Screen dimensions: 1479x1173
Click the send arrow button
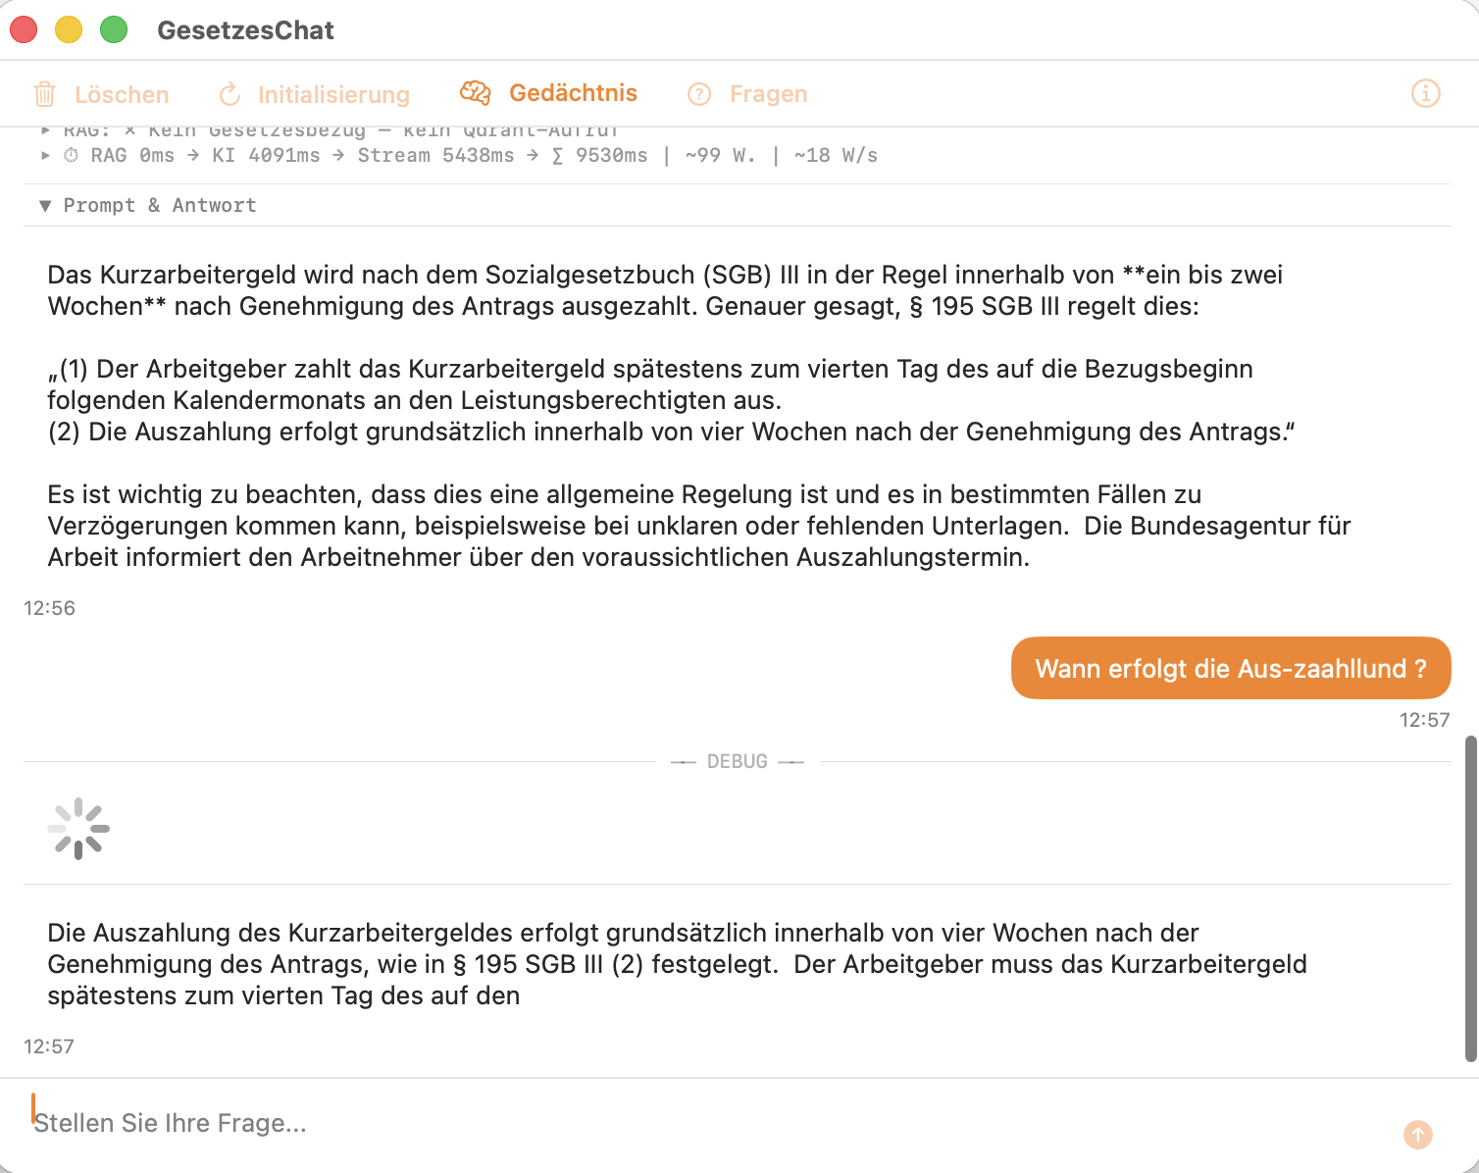coord(1417,1135)
